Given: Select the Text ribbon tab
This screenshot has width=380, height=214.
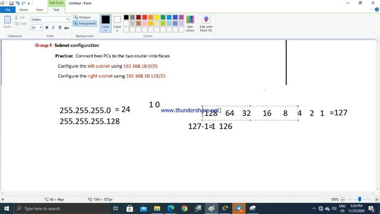Looking at the screenshot, I should click(x=56, y=10).
